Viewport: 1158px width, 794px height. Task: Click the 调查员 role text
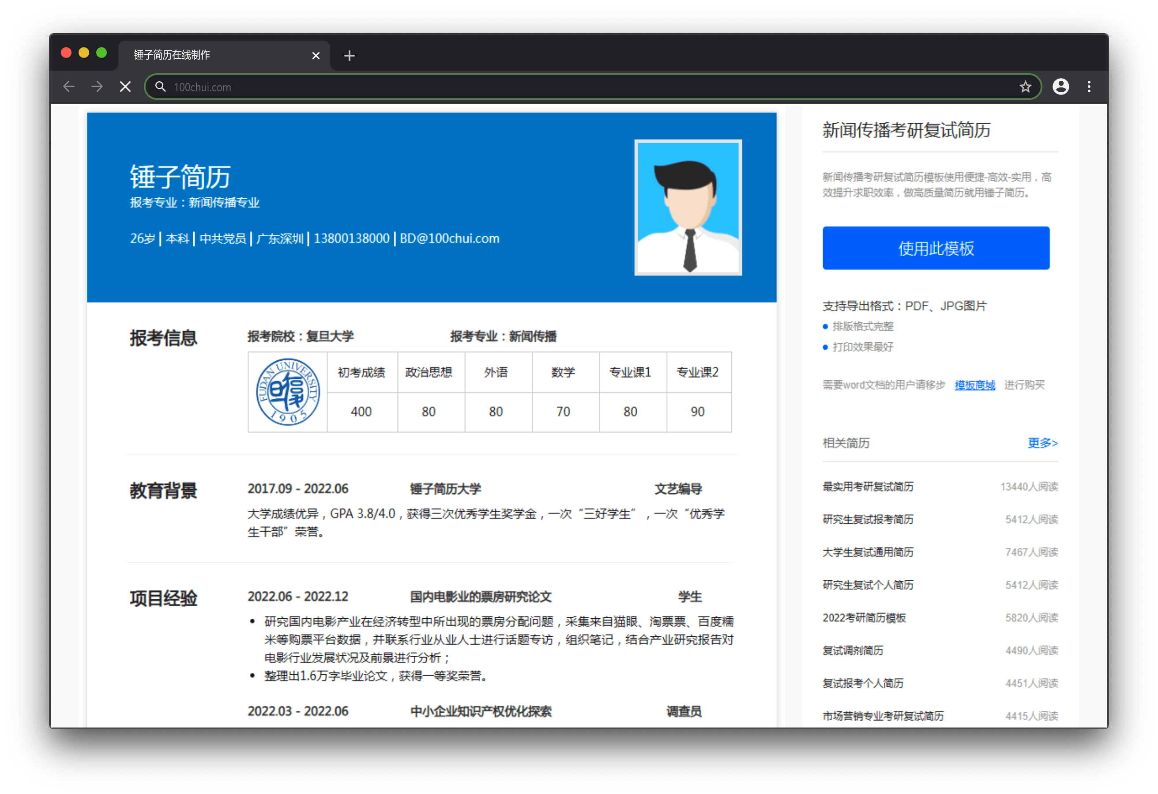point(684,711)
